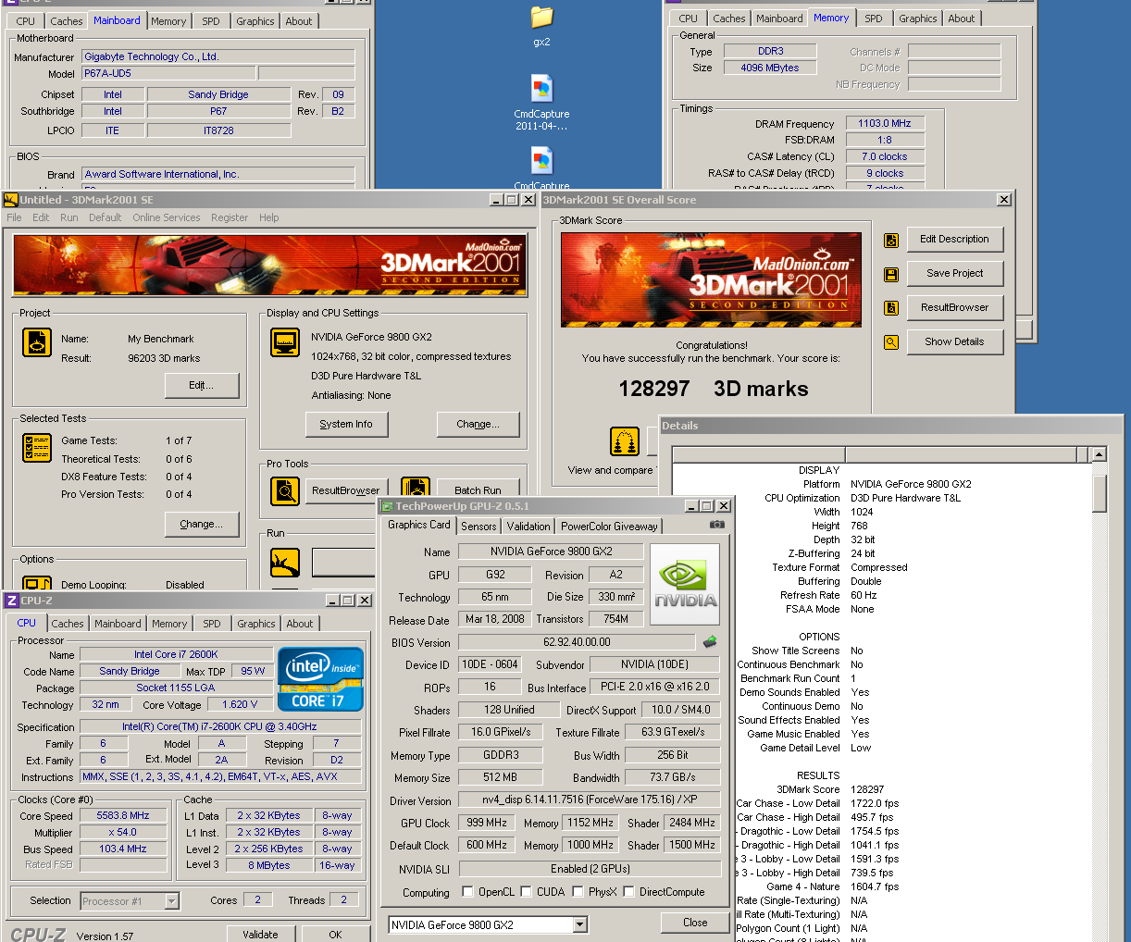Click the NVIDIA SLI field Enabled (2 GPUs)
The image size is (1131, 942).
point(590,869)
